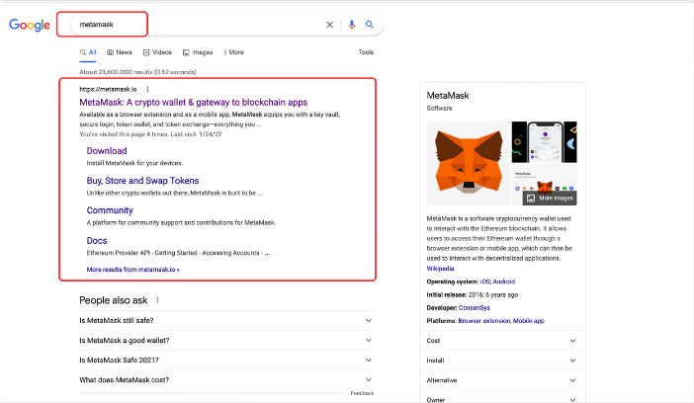Expand 'Is MetaMask Safe 2021?' question
The width and height of the screenshot is (694, 403).
(x=226, y=361)
